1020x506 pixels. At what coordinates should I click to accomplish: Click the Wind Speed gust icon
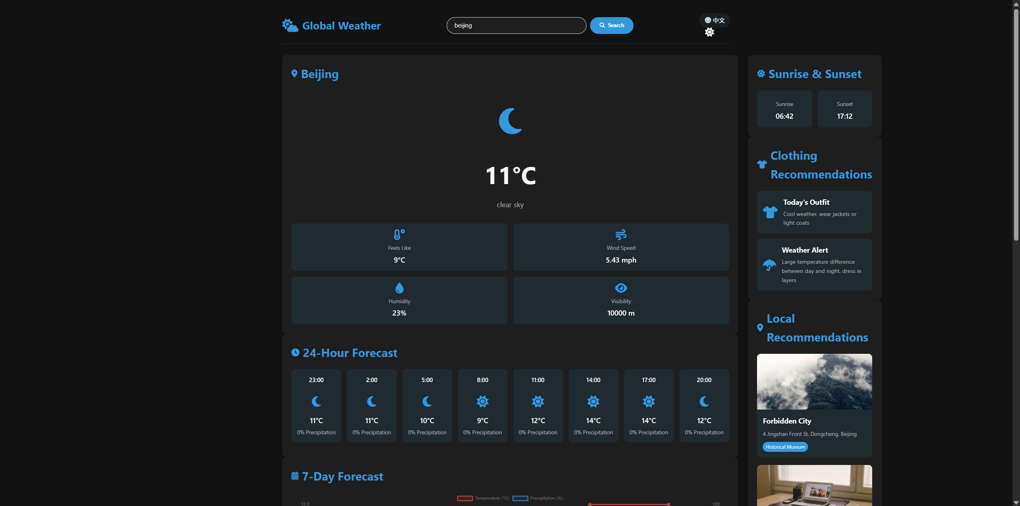click(620, 234)
